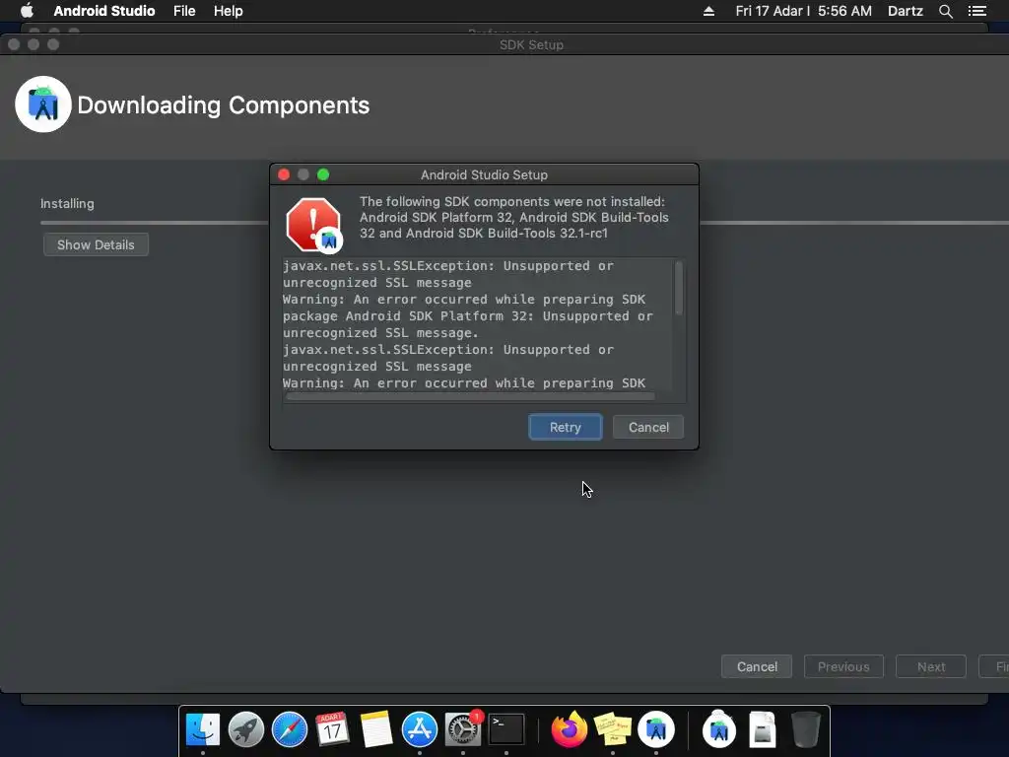Screen dimensions: 1009x757
Task: Switch to running Android Studio in the Dock
Action: 656,729
